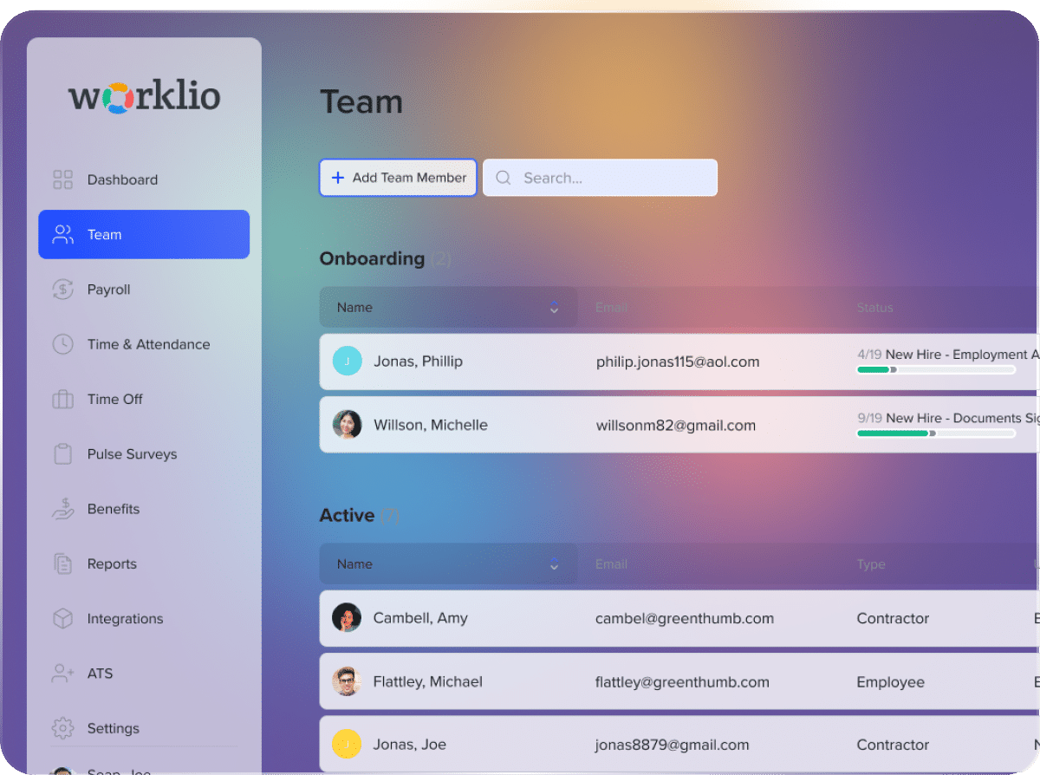The height and width of the screenshot is (775, 1040).
Task: Click the Pulse Surveys clipboard icon
Action: [x=62, y=454]
